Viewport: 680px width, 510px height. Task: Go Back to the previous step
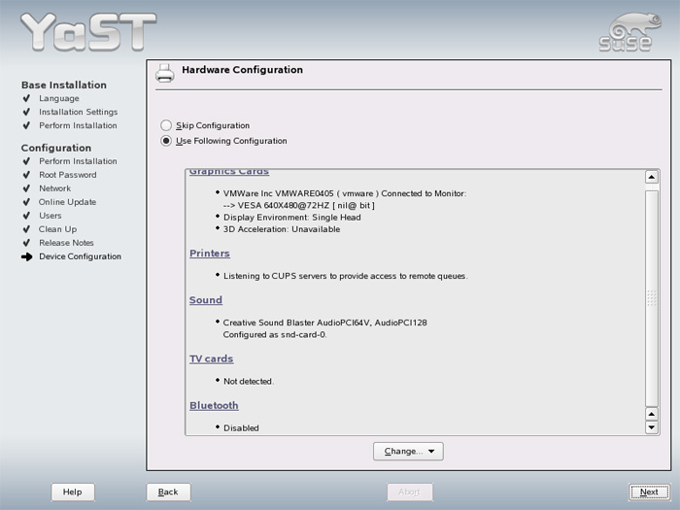(x=168, y=492)
